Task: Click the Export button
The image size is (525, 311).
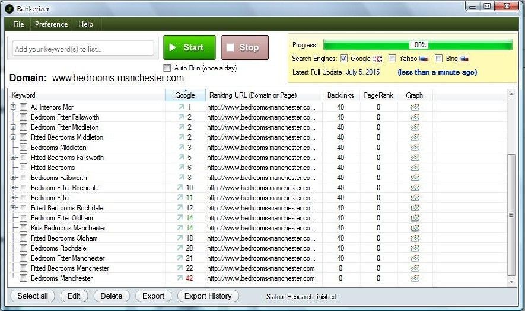Action: pyautogui.click(x=154, y=296)
